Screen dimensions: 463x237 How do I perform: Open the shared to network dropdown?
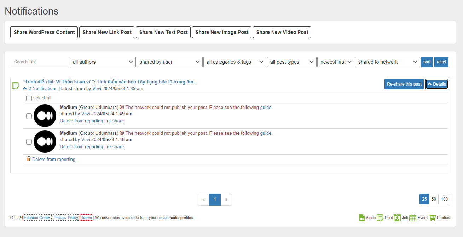387,62
